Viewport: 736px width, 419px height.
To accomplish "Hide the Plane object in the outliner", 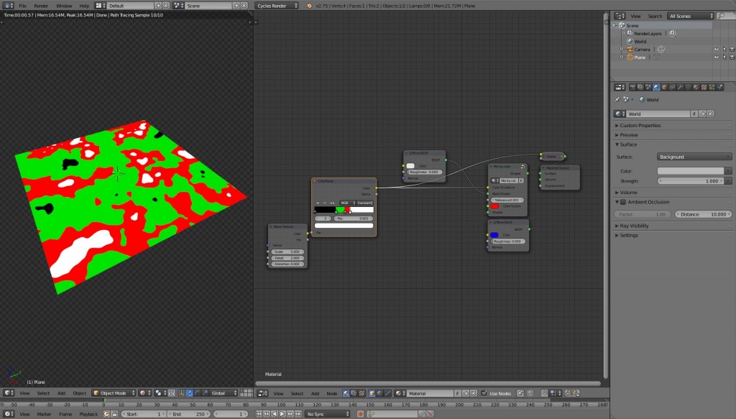I will (717, 57).
